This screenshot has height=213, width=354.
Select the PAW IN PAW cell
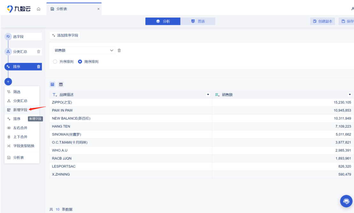pos(131,110)
